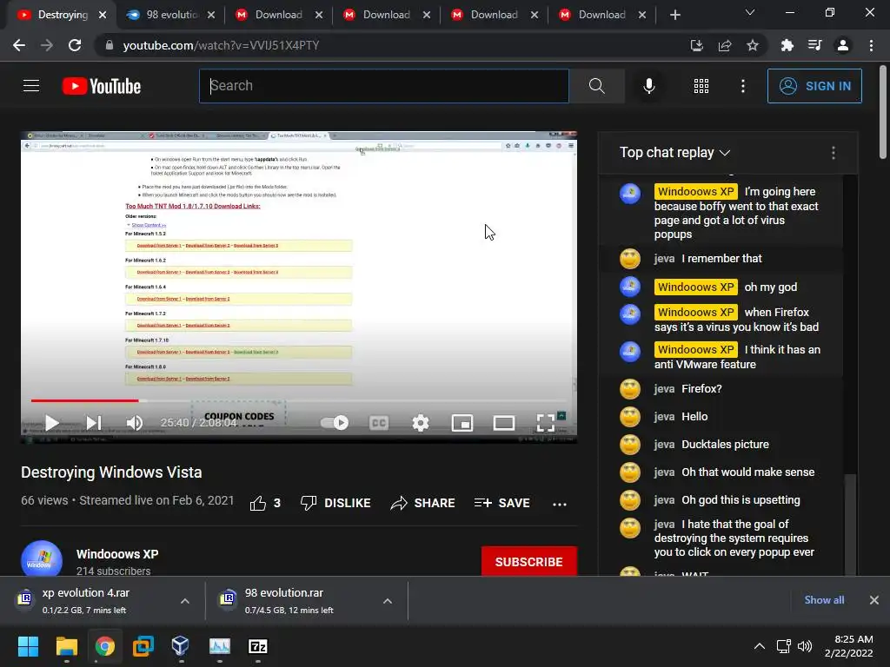Go back in browser history
The width and height of the screenshot is (890, 667).
[19, 45]
